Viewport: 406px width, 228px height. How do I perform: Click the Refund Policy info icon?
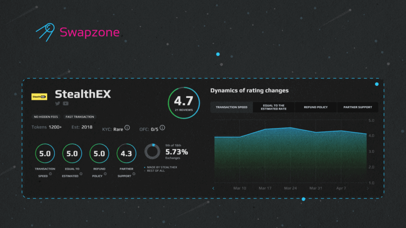(x=106, y=173)
